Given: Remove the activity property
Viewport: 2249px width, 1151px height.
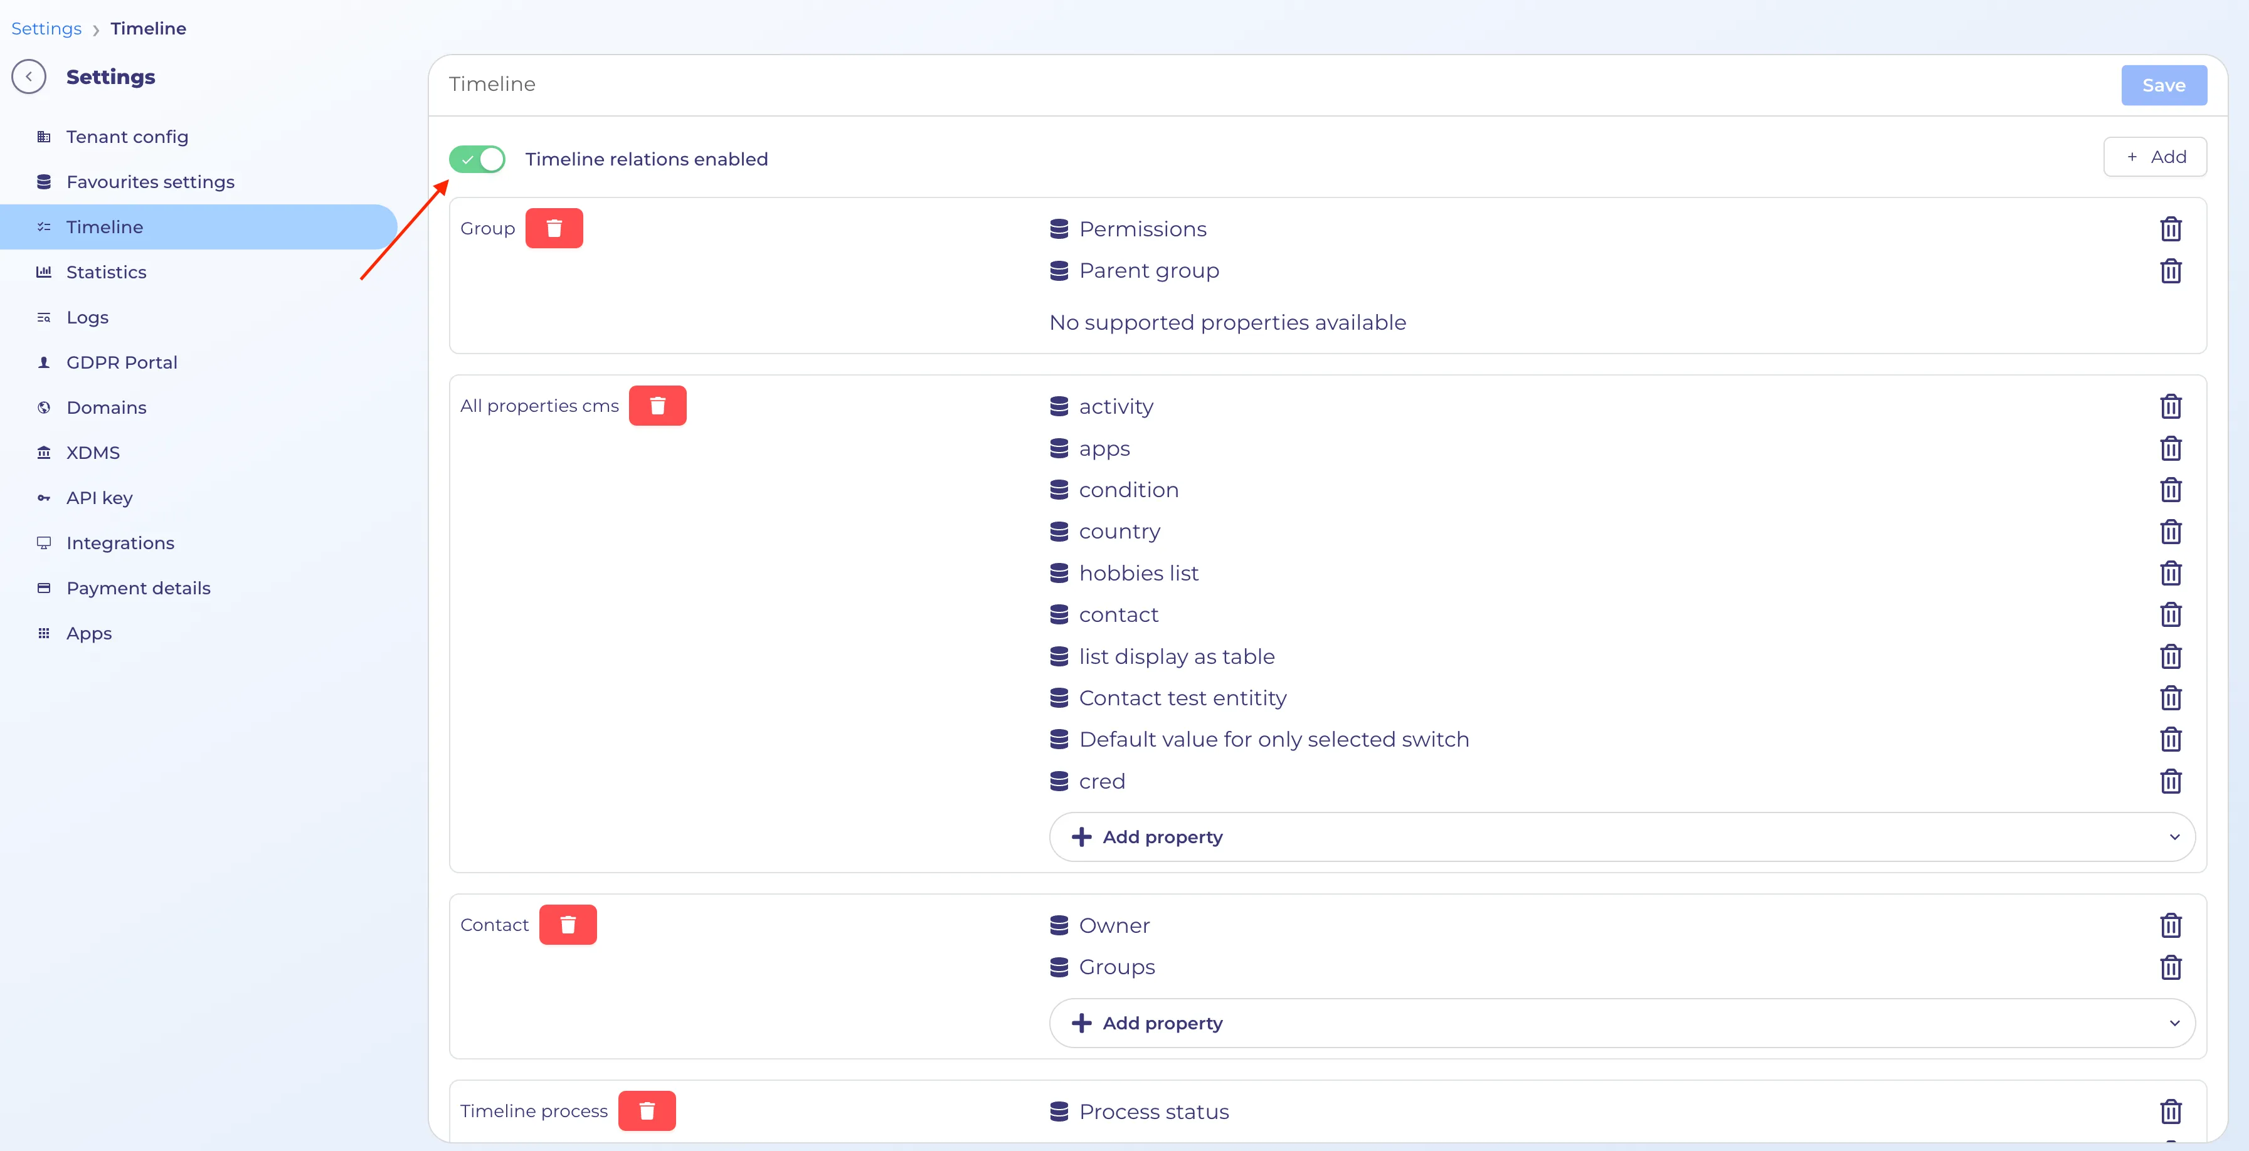Looking at the screenshot, I should (2171, 407).
